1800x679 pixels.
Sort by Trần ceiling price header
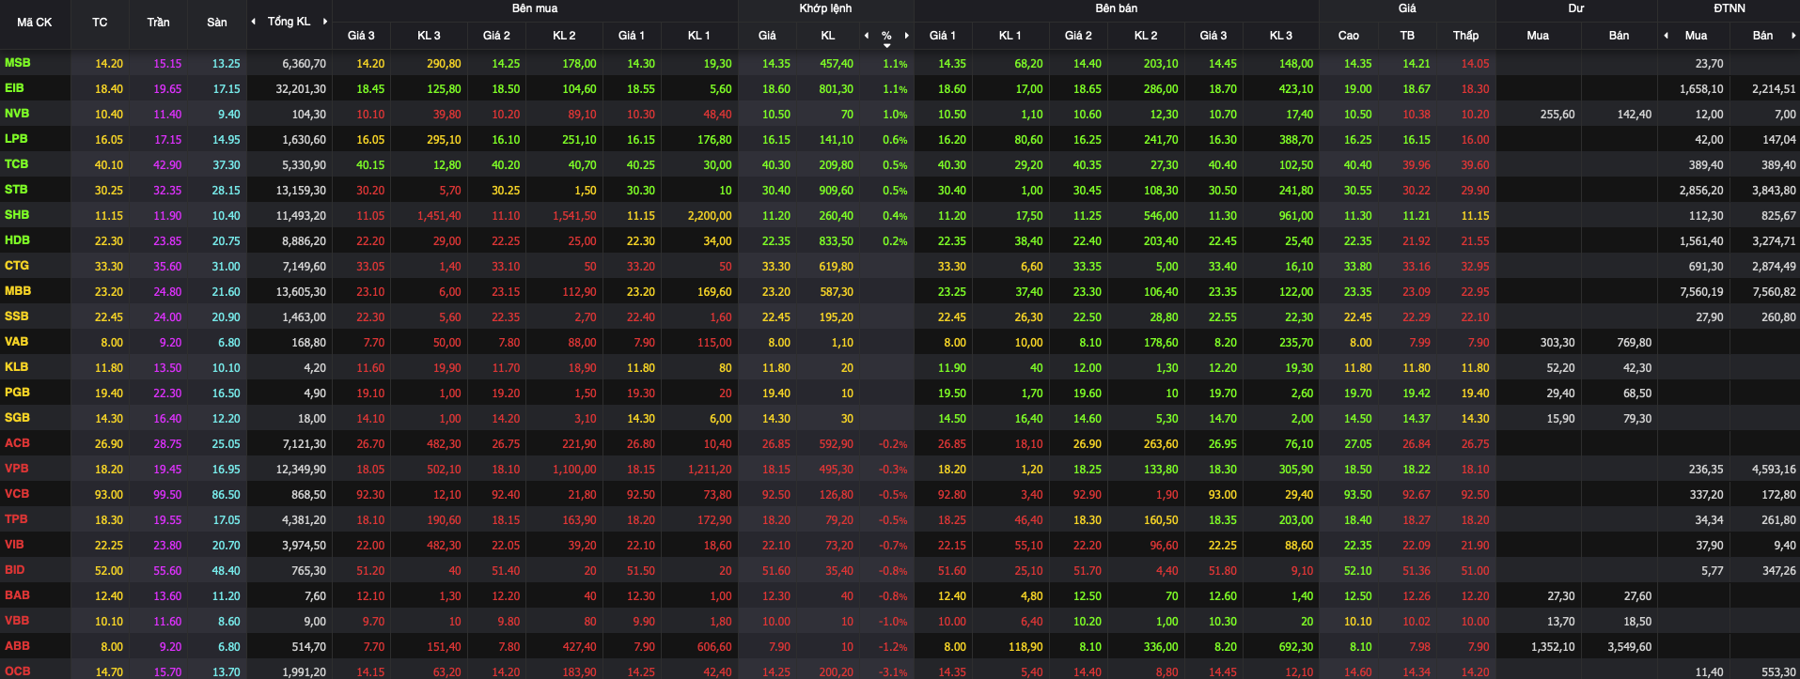click(x=158, y=23)
